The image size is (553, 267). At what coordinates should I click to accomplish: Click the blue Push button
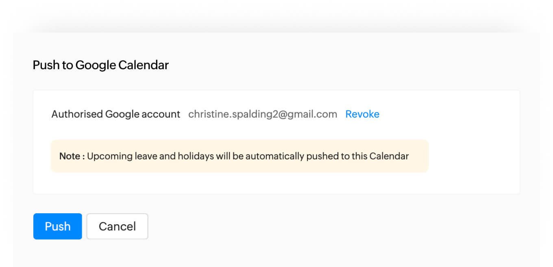coord(57,226)
